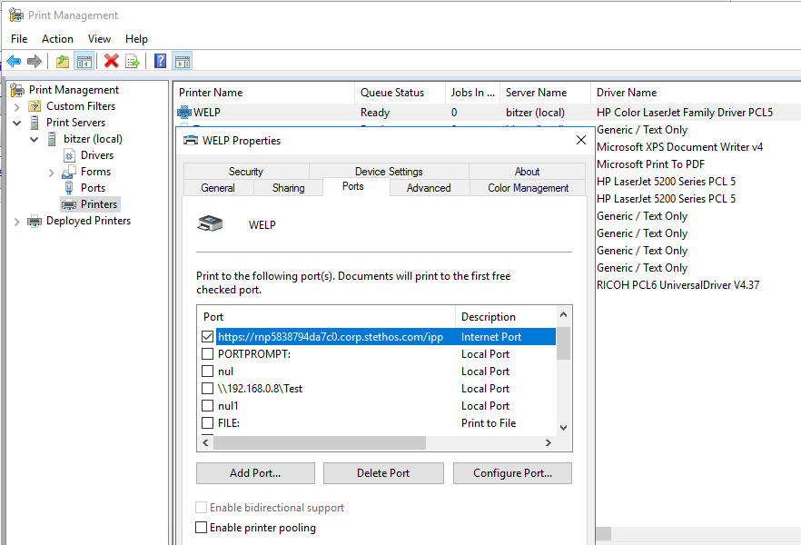
Task: Open the Action menu
Action: click(57, 39)
